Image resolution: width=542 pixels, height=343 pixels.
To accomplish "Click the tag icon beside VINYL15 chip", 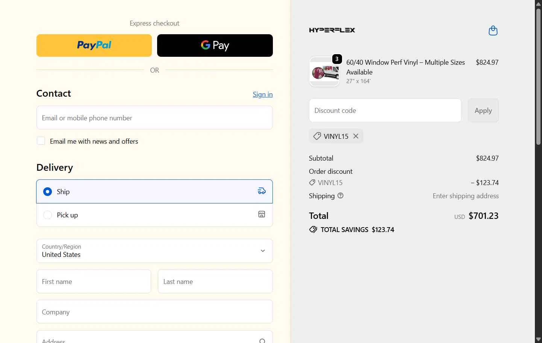I will click(317, 136).
